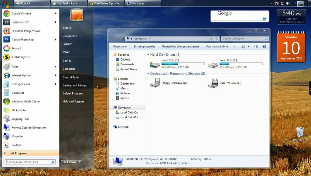Launch Lightroom 3.2 from the Start menu
This screenshot has height=176, width=311.
[x=31, y=22]
